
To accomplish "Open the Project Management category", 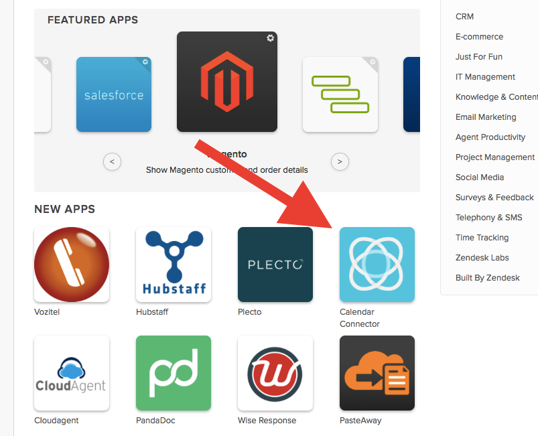I will (495, 157).
